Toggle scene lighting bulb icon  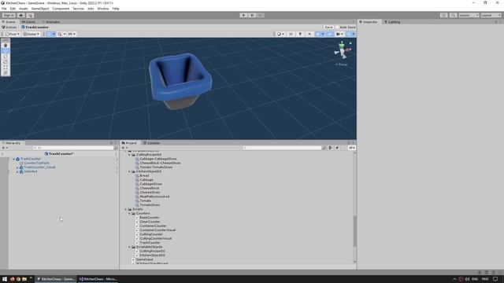[x=300, y=34]
